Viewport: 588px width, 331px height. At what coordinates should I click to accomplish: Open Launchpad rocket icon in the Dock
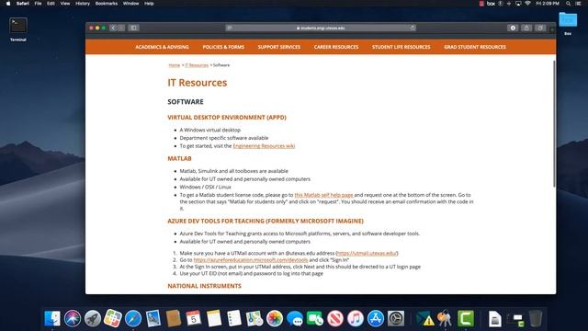[93, 319]
